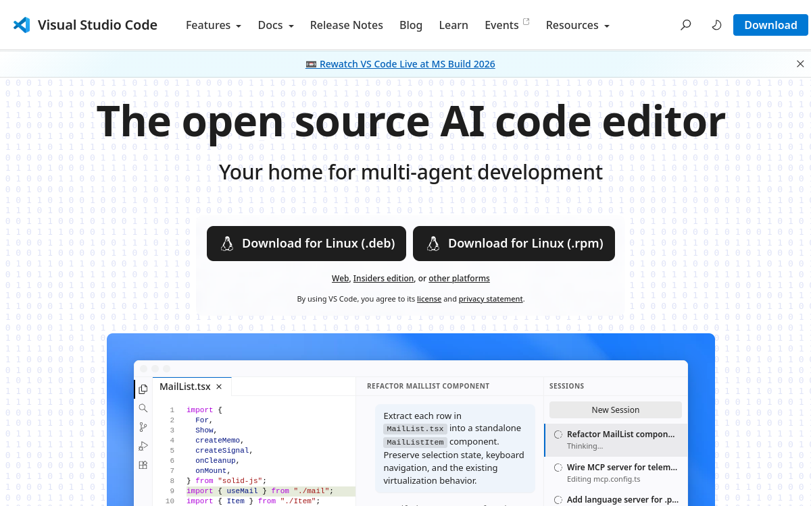Click code line 9 import useMail
This screenshot has height=506, width=811.
(260, 491)
